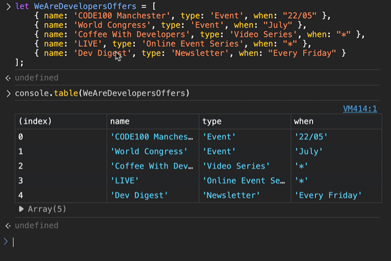Click the return arrow beside the first undefined
The image size is (391, 261).
pyautogui.click(x=8, y=78)
